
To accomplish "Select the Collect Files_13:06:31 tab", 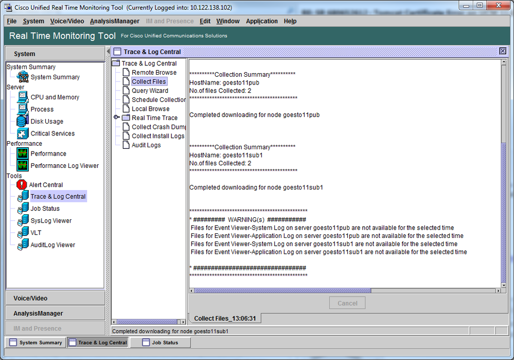I will (x=225, y=318).
